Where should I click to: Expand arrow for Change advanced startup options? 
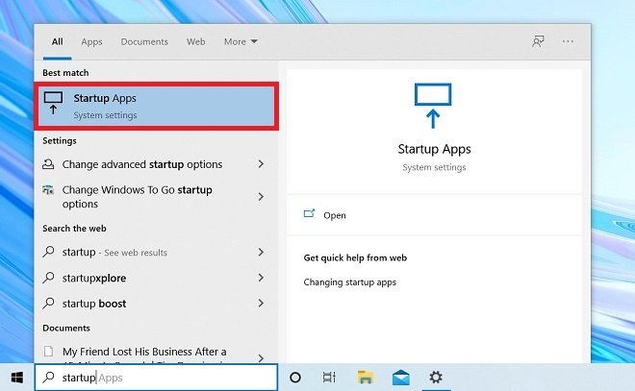261,163
